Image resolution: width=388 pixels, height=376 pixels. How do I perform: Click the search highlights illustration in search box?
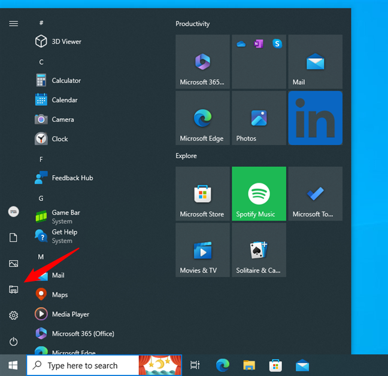point(160,365)
